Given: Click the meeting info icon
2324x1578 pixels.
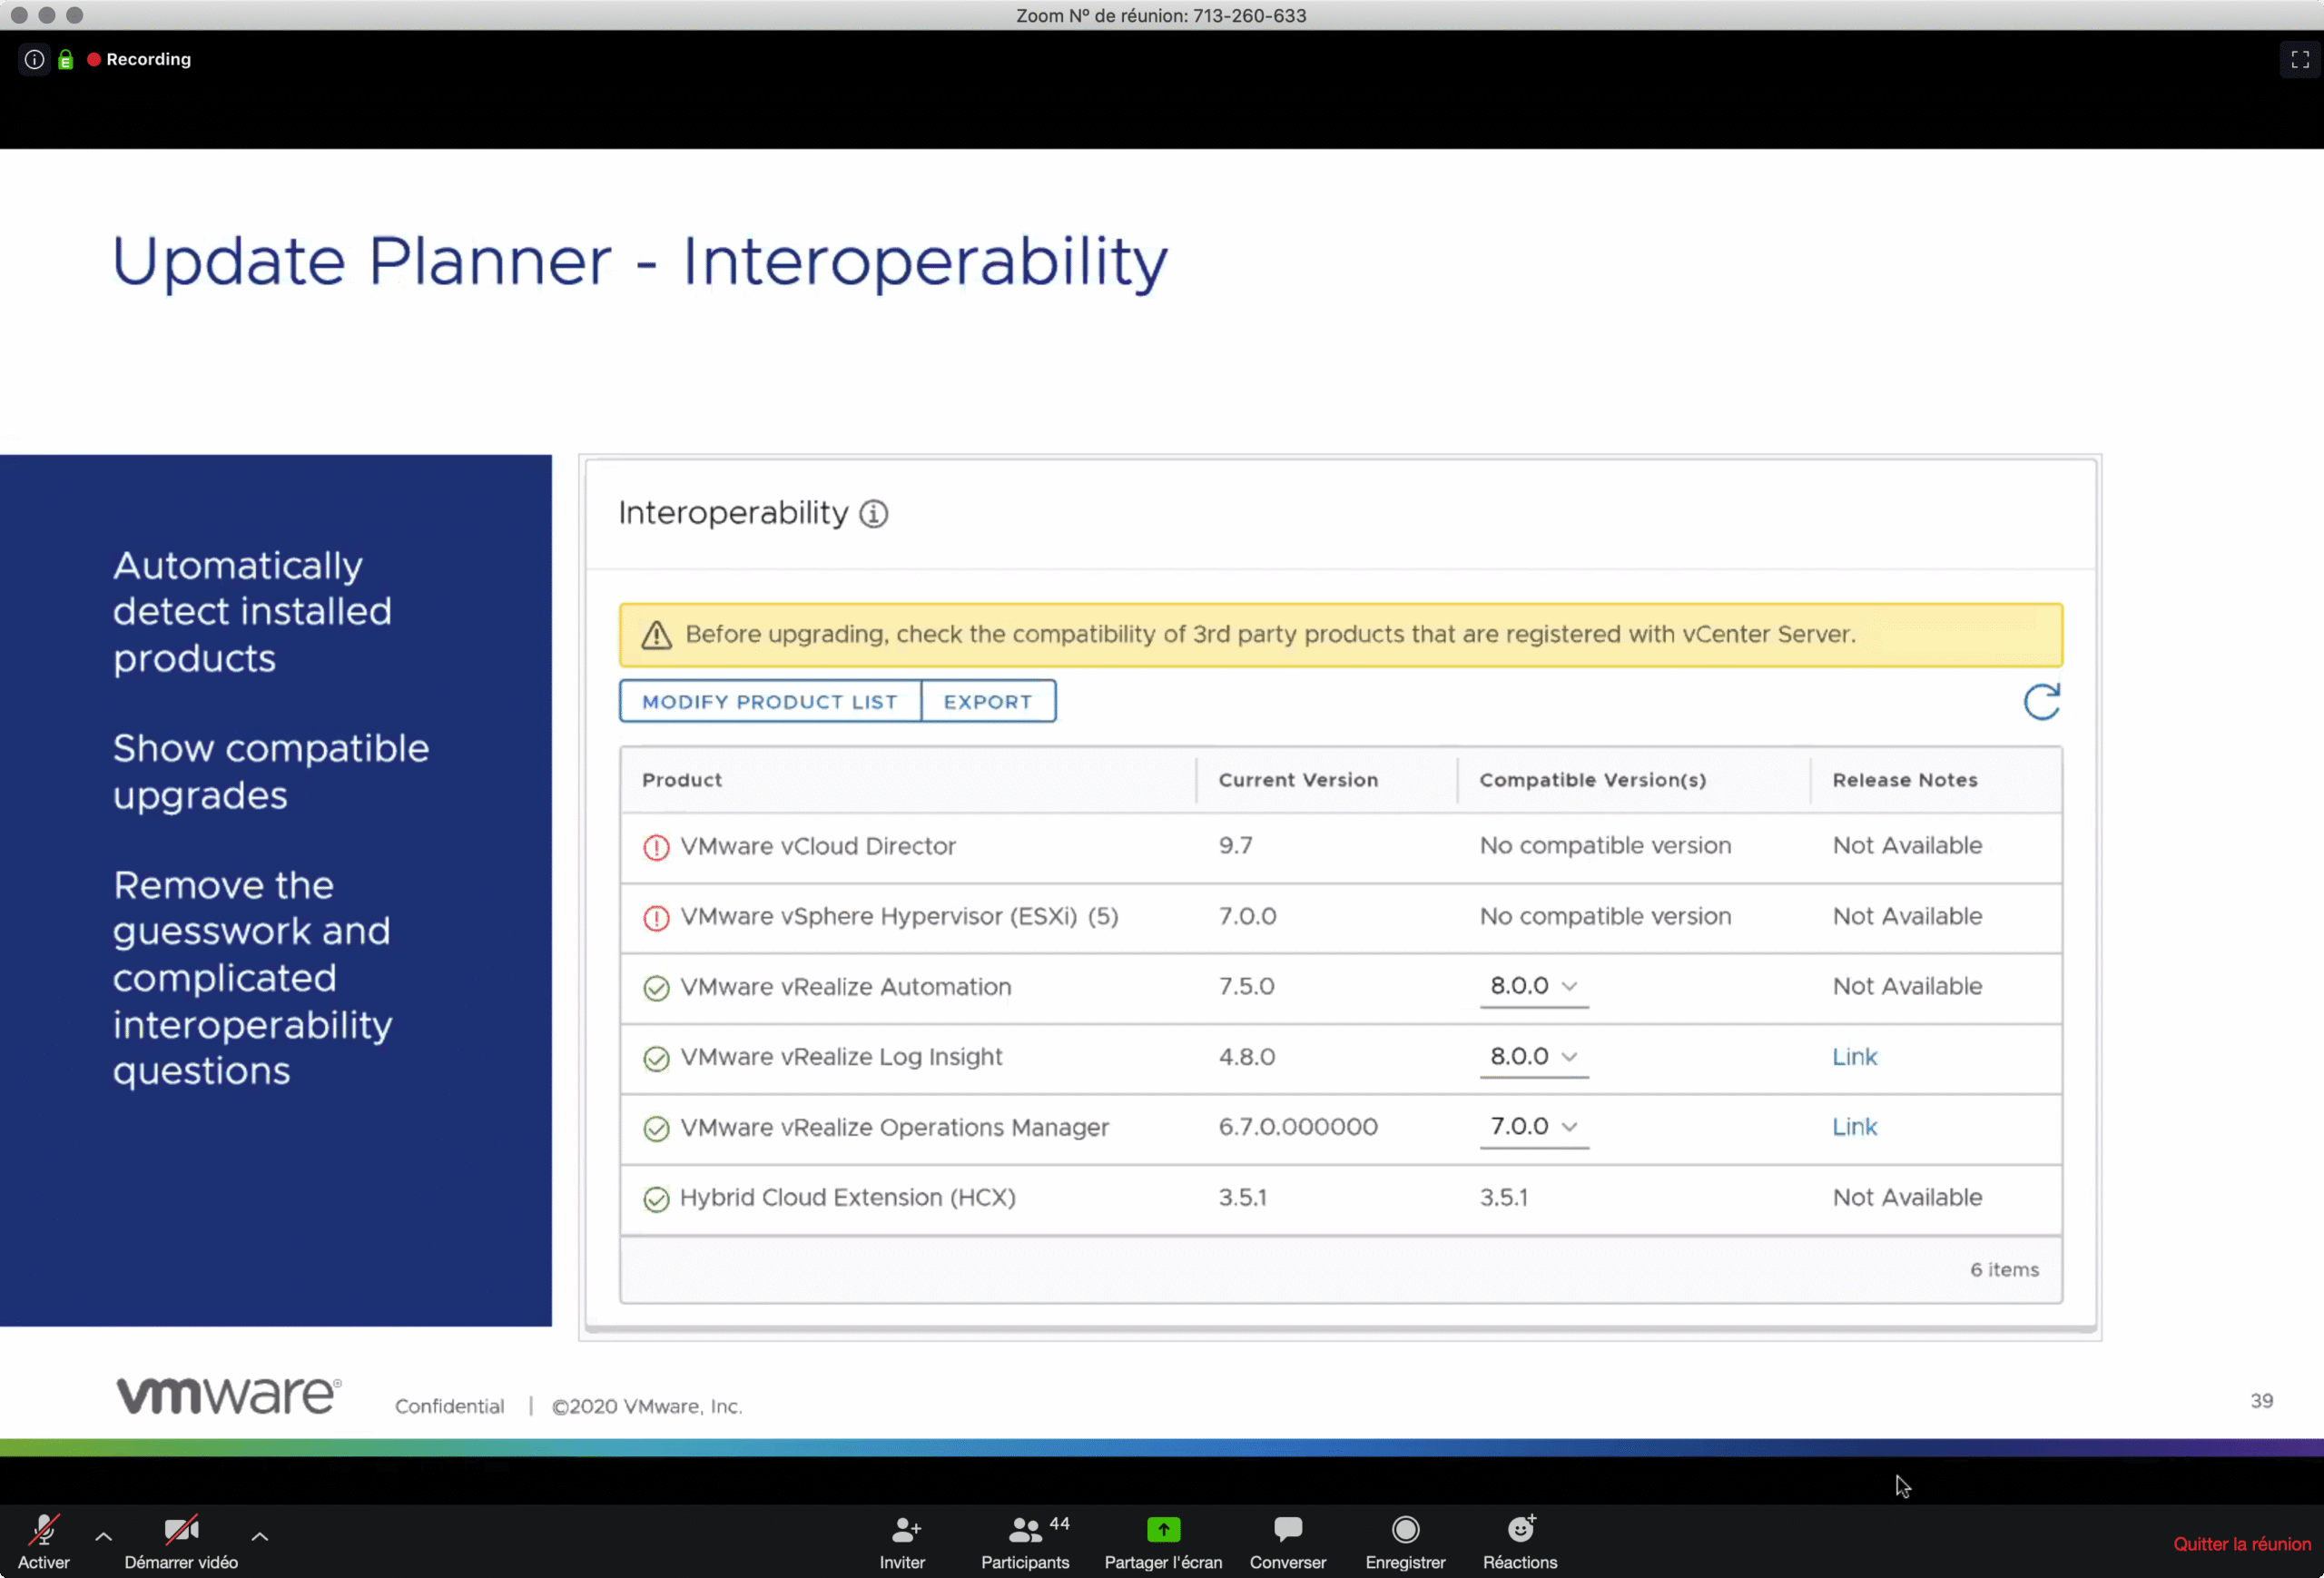Looking at the screenshot, I should point(34,59).
